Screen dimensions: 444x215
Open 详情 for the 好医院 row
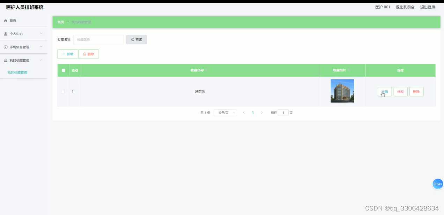point(385,92)
